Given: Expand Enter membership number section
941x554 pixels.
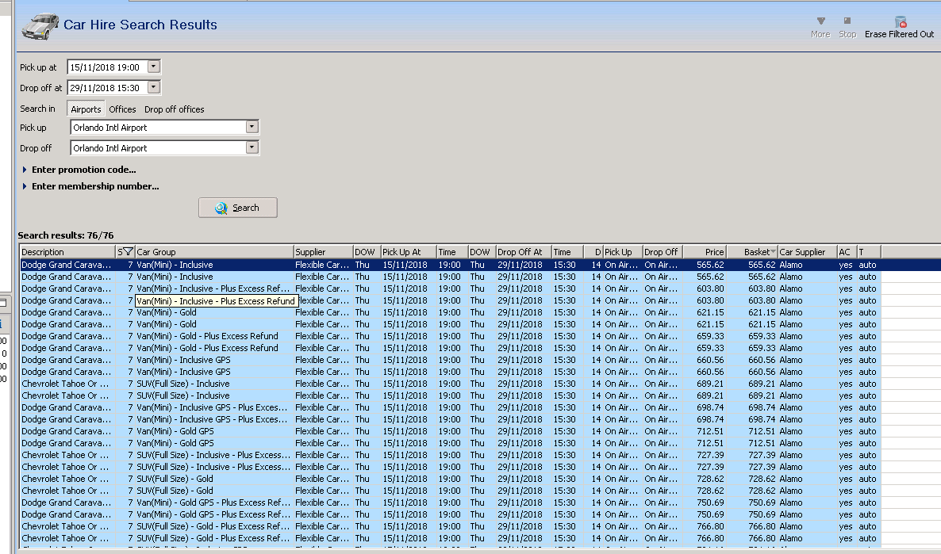Looking at the screenshot, I should click(95, 187).
